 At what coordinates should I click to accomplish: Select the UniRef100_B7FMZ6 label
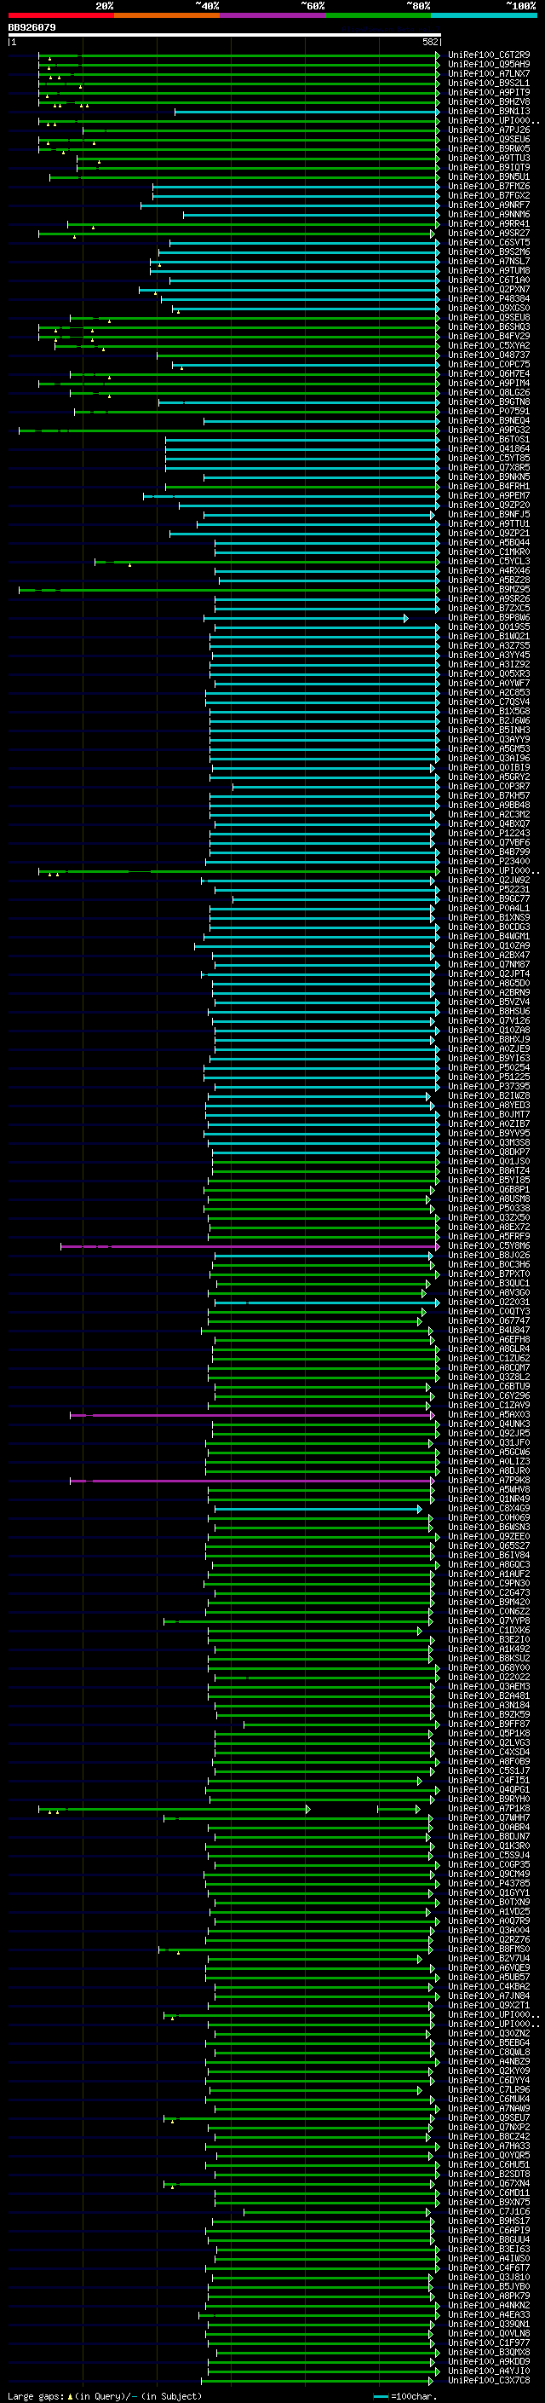489,187
